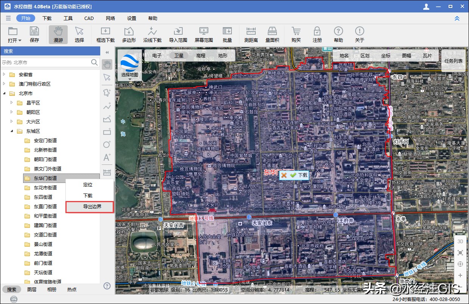Collapse the 北京市 tree node
Image resolution: width=469 pixels, height=304 pixels.
click(4, 93)
